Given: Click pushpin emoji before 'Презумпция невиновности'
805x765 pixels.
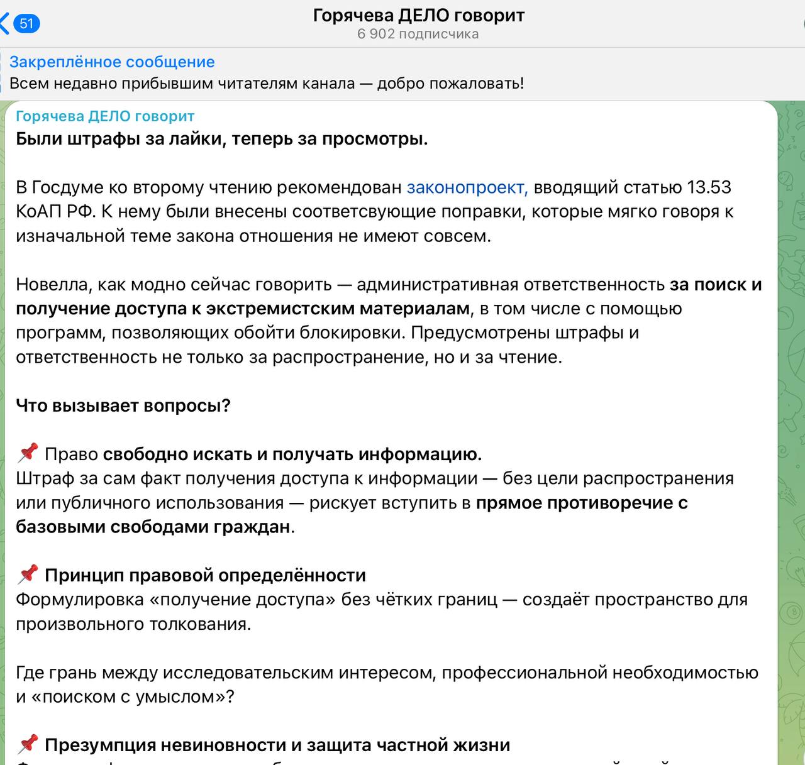Looking at the screenshot, I should (28, 744).
